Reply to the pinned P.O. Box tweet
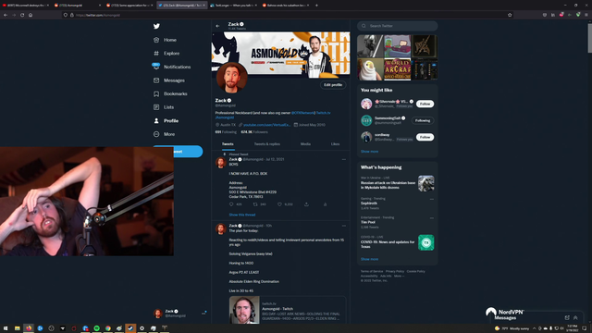This screenshot has width=592, height=333. pyautogui.click(x=231, y=204)
